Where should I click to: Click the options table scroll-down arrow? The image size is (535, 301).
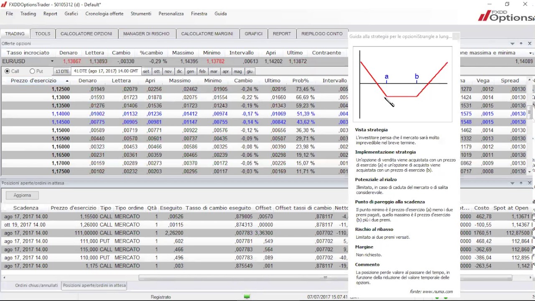click(530, 171)
